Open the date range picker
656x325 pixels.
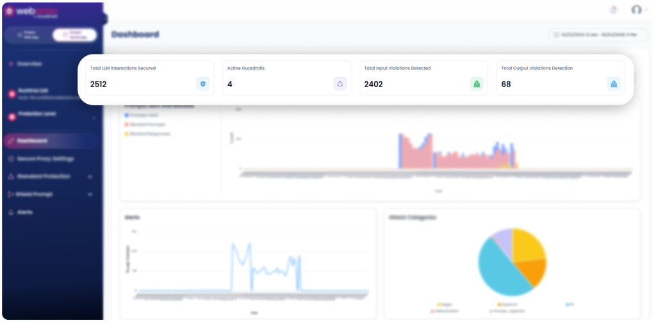[x=598, y=35]
